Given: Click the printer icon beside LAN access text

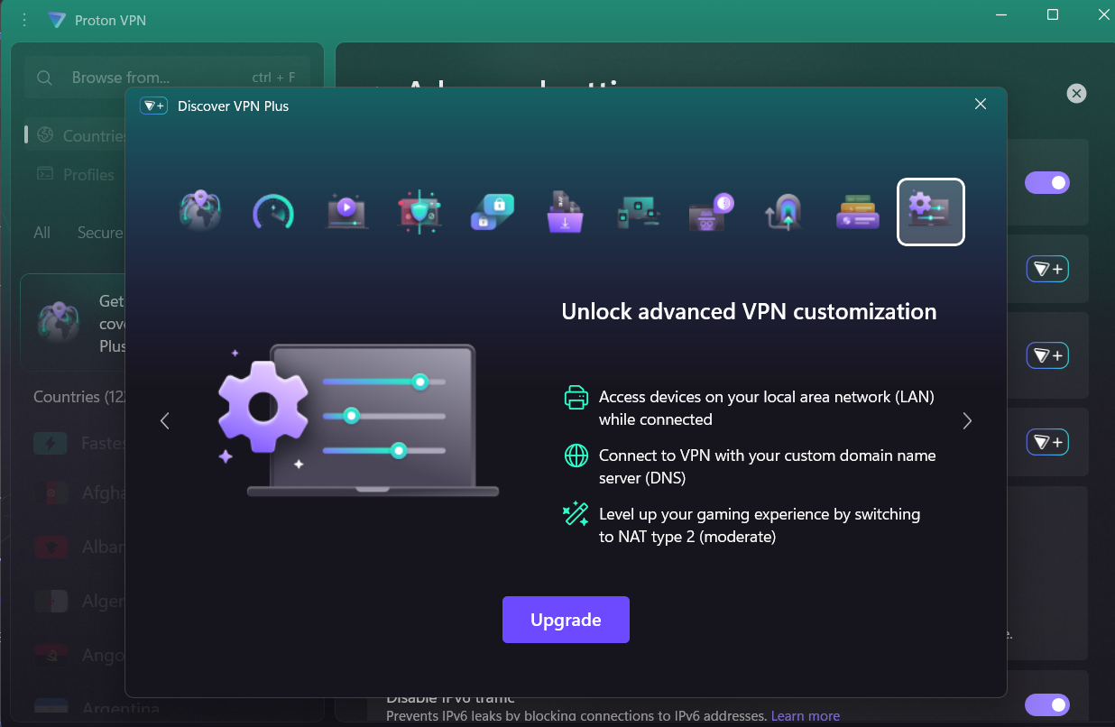Looking at the screenshot, I should click(576, 398).
